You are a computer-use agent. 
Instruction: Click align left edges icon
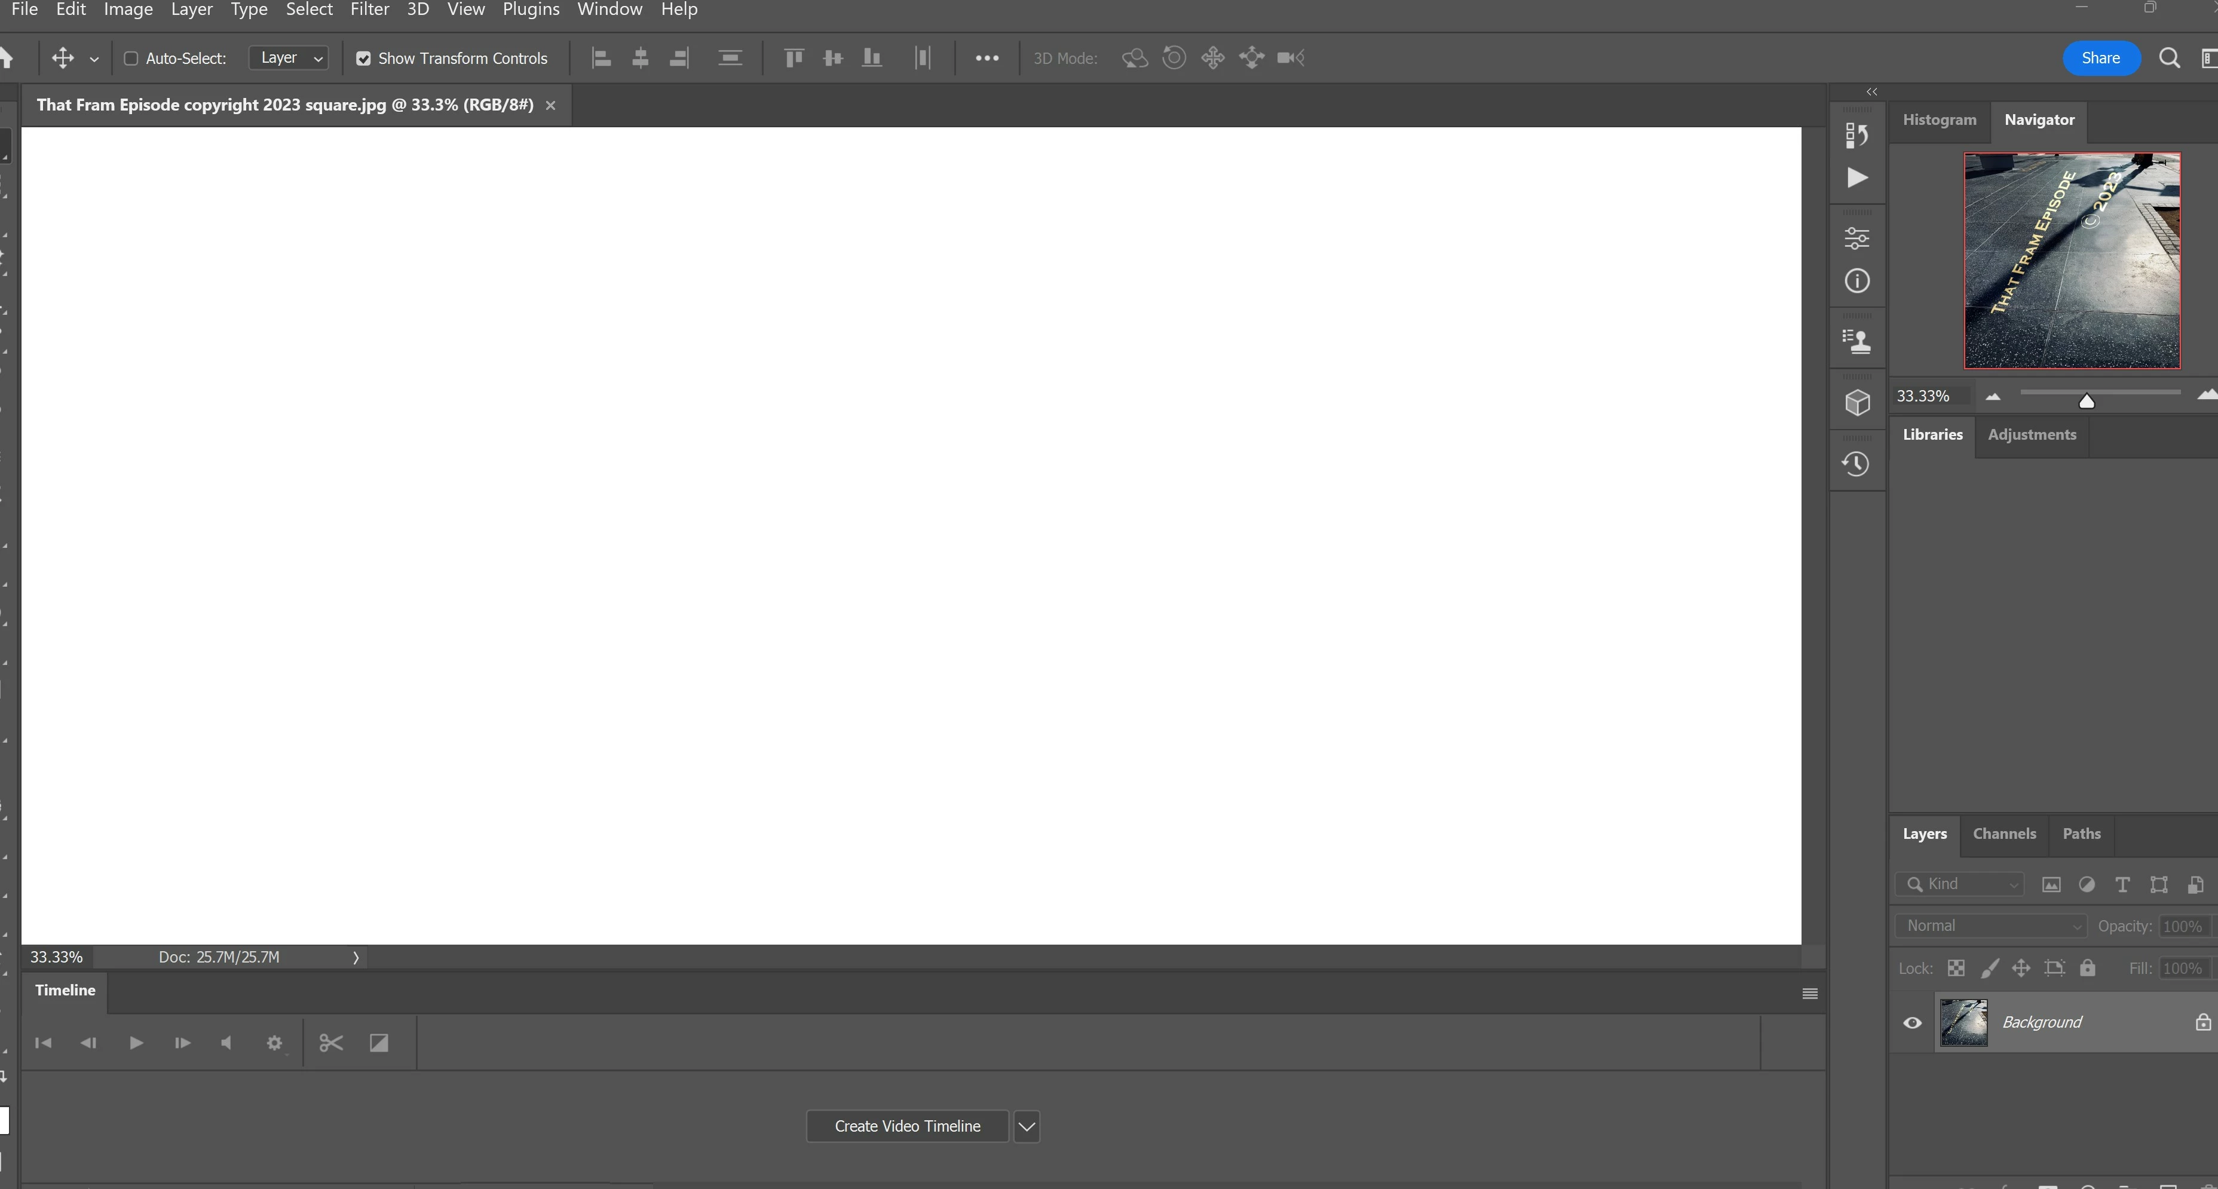pyautogui.click(x=601, y=59)
